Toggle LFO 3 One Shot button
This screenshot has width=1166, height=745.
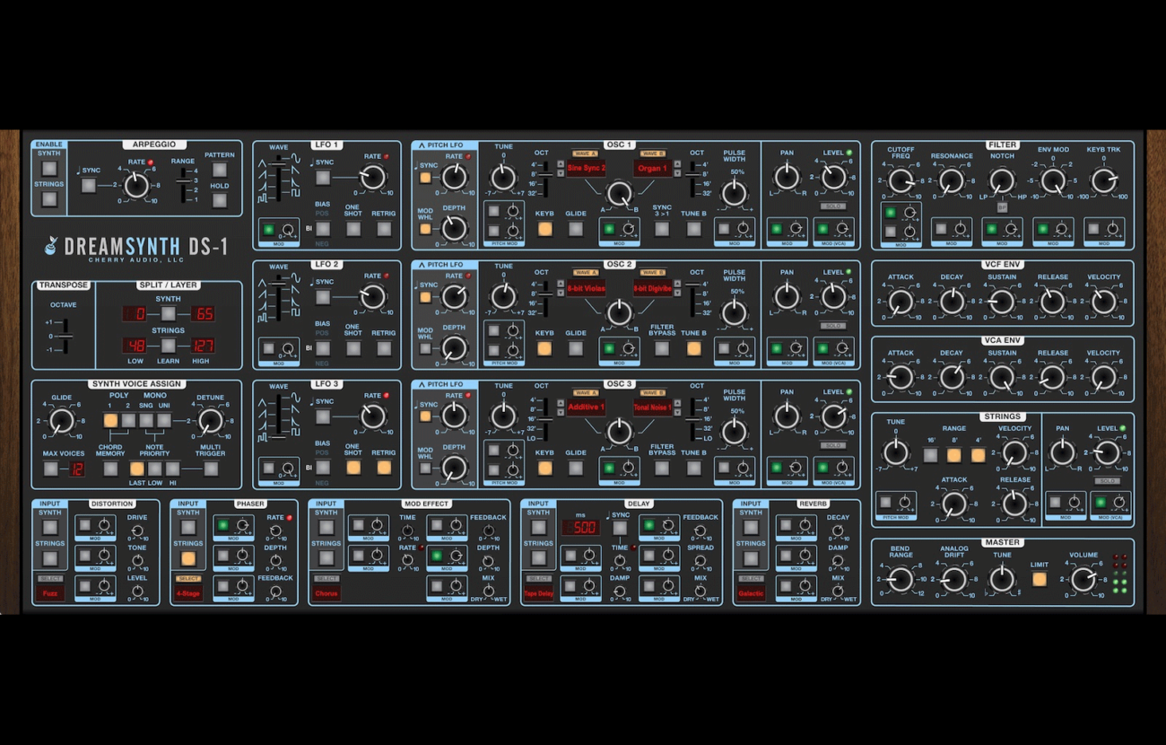353,468
